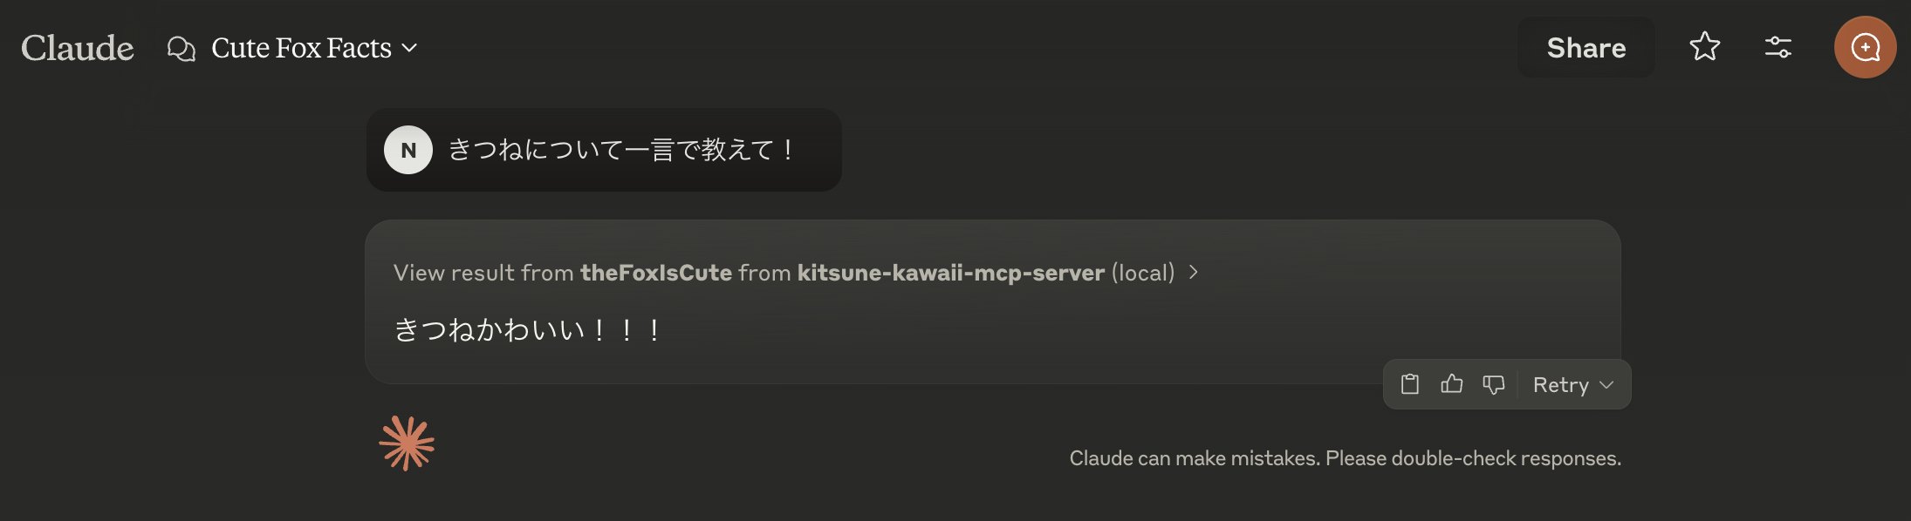The width and height of the screenshot is (1911, 521).
Task: Click Retry to regenerate the response
Action: pyautogui.click(x=1560, y=384)
